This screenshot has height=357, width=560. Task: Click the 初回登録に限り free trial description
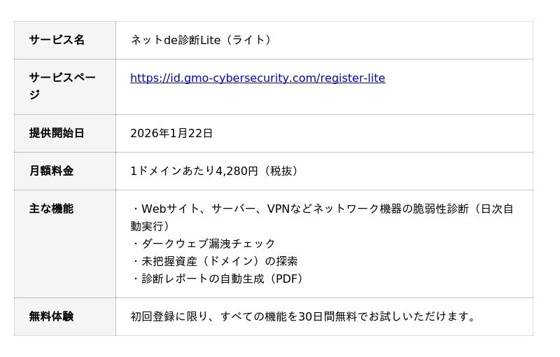point(304,316)
